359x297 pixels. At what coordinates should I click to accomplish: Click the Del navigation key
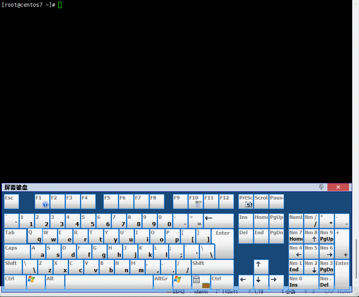click(x=246, y=236)
